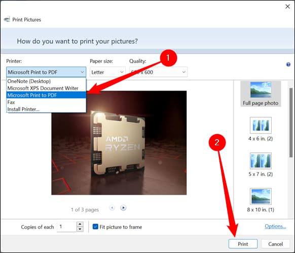Click the Copies of each number field
The image size is (295, 253).
66,227
